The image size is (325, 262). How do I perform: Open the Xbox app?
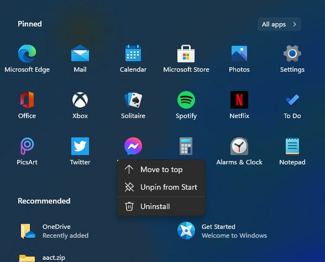pos(80,105)
